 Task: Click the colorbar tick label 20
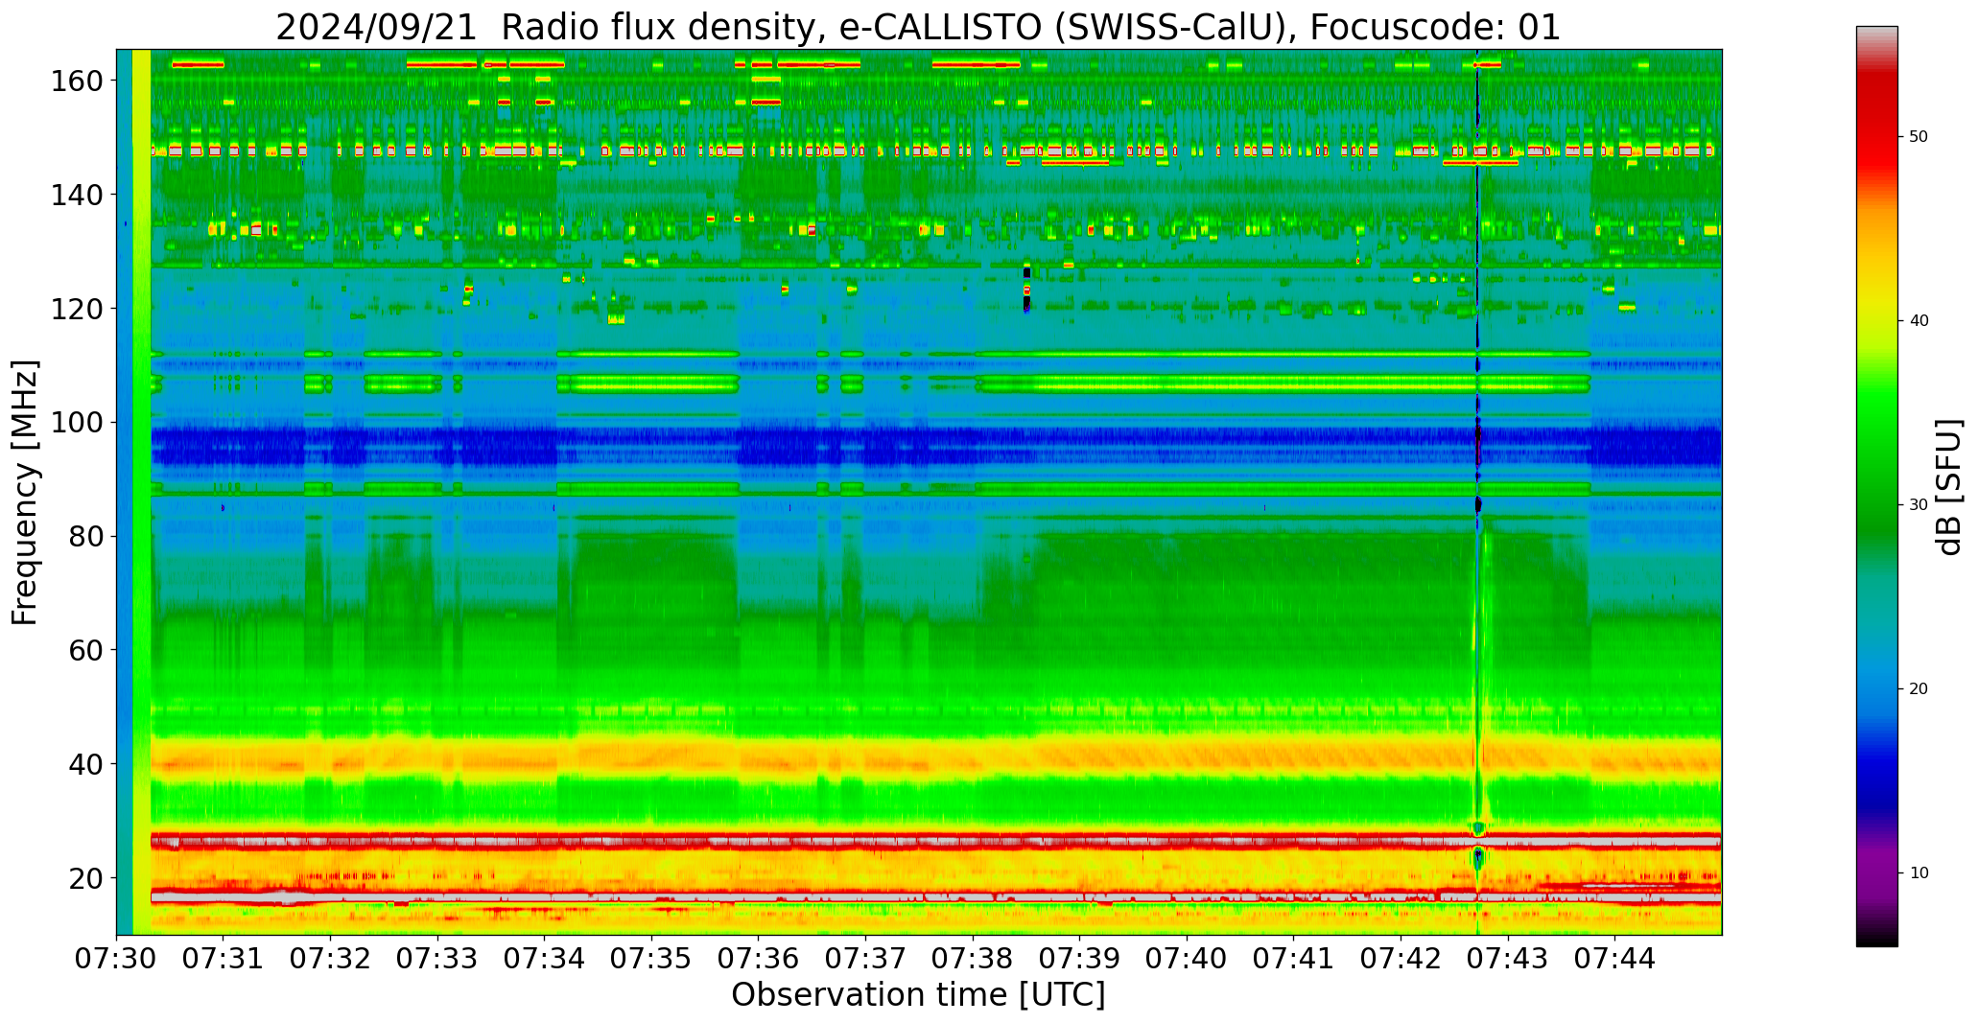click(1919, 689)
